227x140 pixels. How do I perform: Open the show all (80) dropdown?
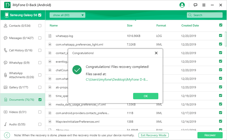click(67, 15)
